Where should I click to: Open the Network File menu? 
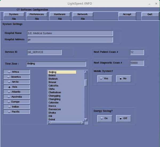[x=83, y=16]
